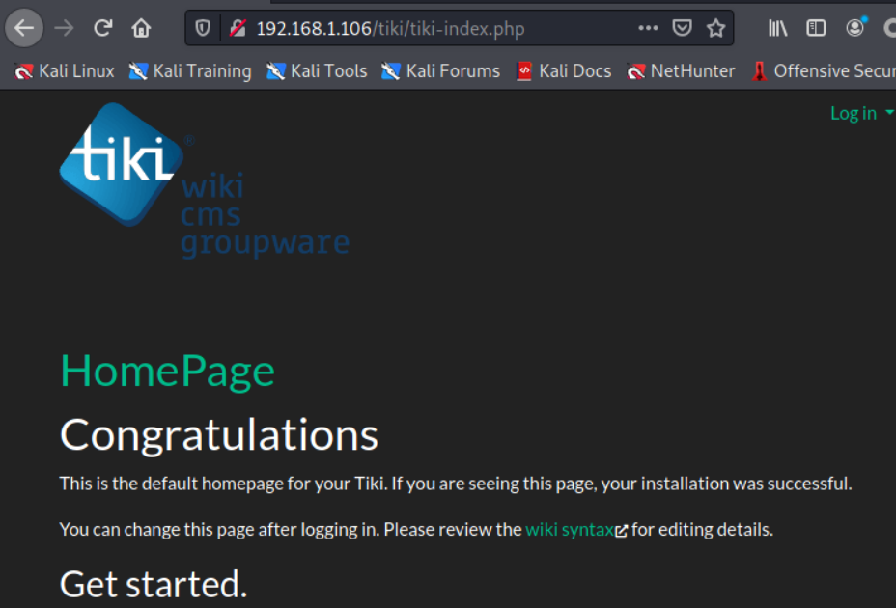Open the Firefox account menu
This screenshot has height=608, width=896.
click(x=854, y=28)
